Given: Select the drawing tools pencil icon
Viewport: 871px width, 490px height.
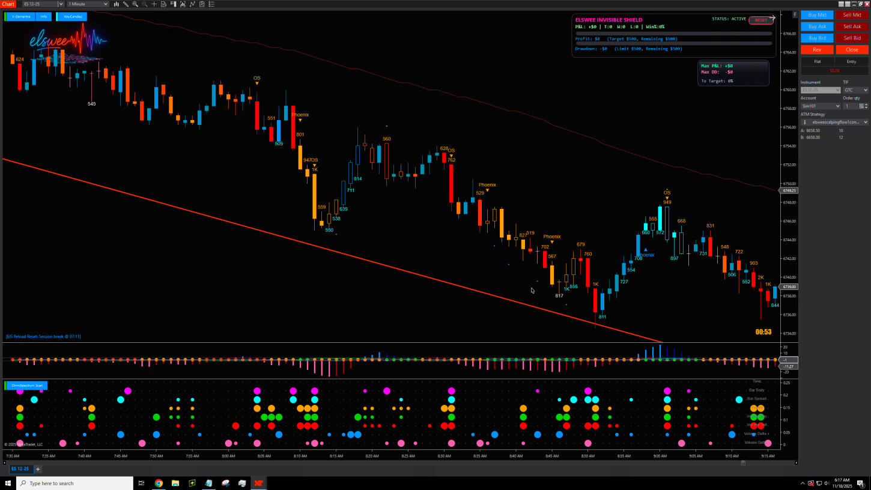Looking at the screenshot, I should click(x=126, y=4).
